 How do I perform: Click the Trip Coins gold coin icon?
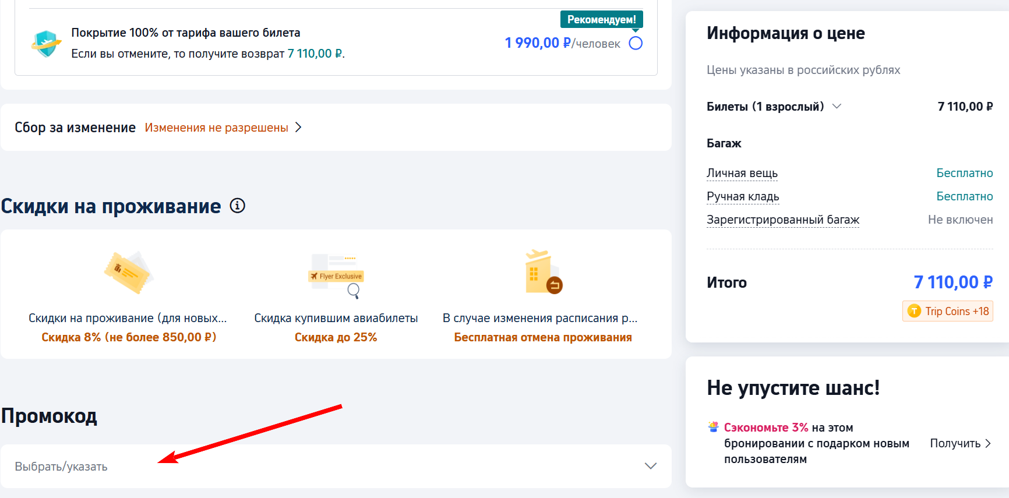click(x=915, y=311)
